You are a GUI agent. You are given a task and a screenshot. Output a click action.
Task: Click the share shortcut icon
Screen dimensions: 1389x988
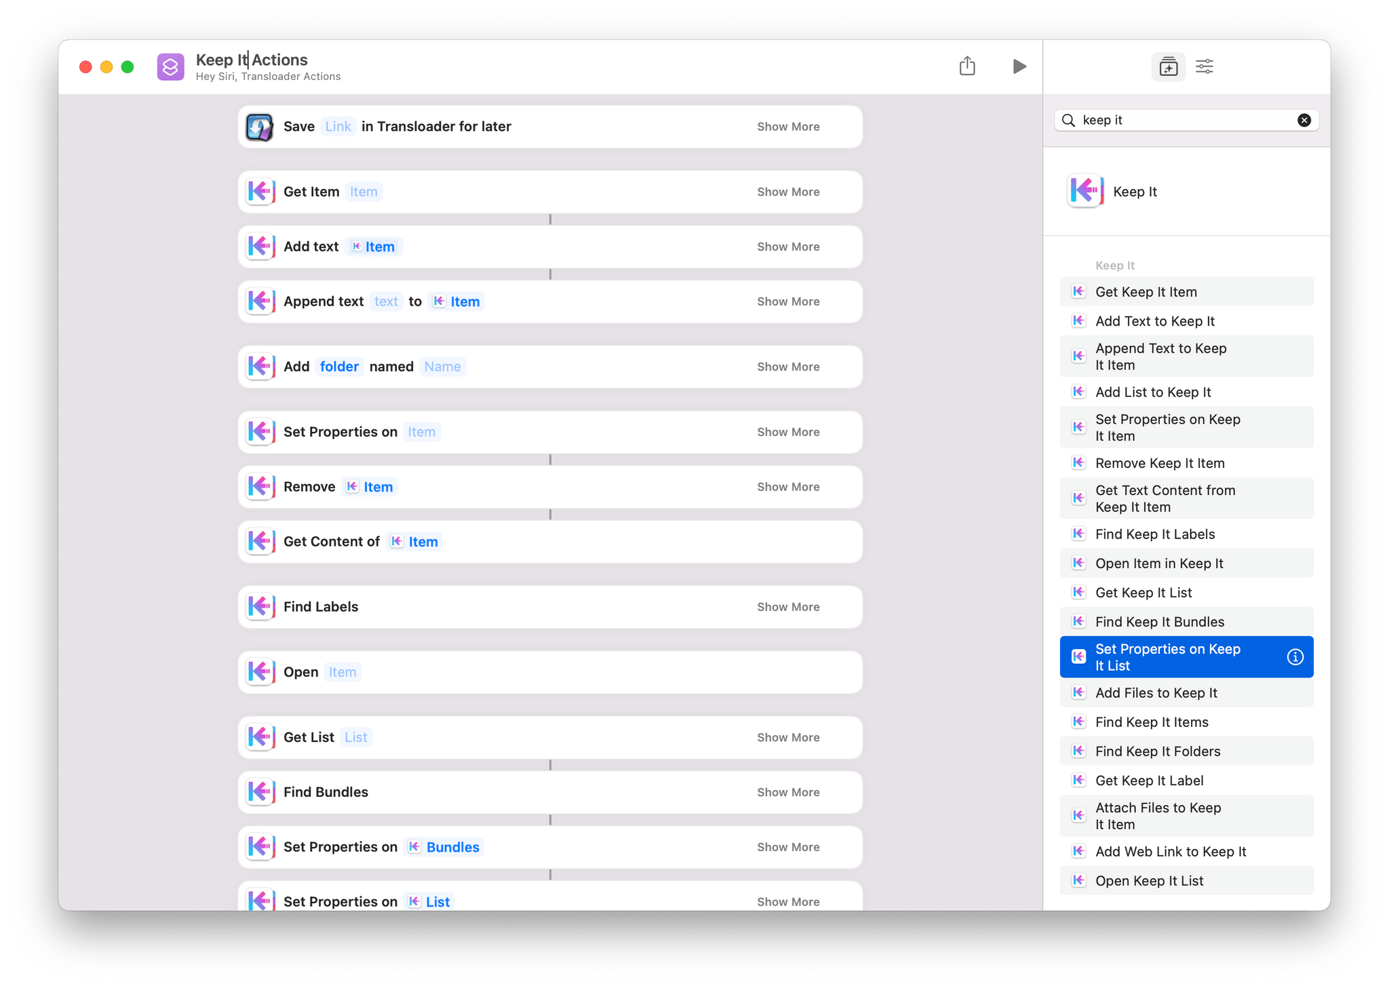point(967,66)
